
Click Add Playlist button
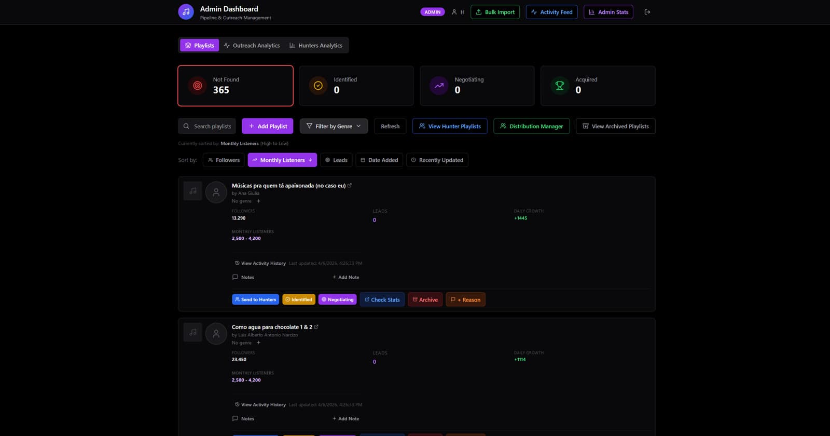pos(268,126)
